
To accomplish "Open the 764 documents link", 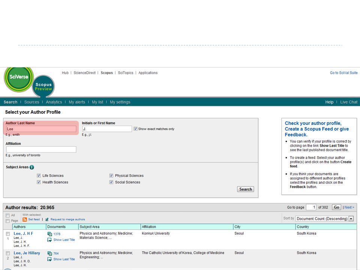I will 56,253.
